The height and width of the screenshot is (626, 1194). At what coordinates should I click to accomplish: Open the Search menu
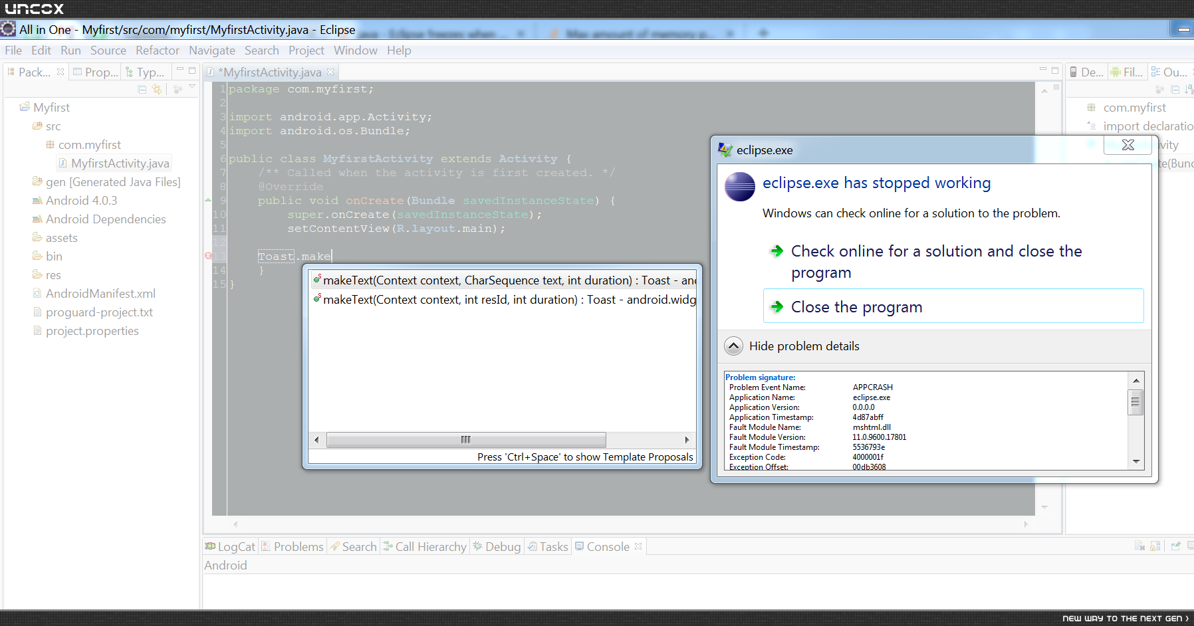pos(262,51)
